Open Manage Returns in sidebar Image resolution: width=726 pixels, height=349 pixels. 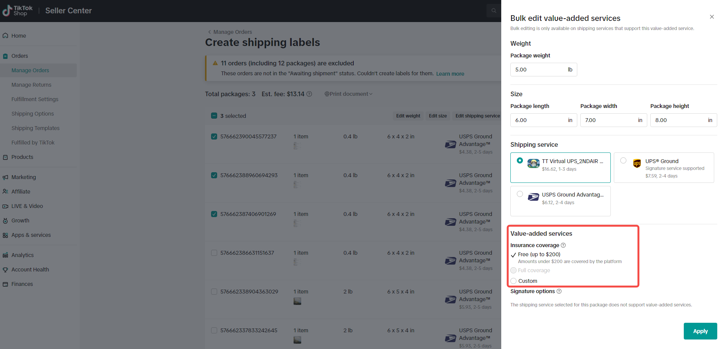tap(31, 85)
